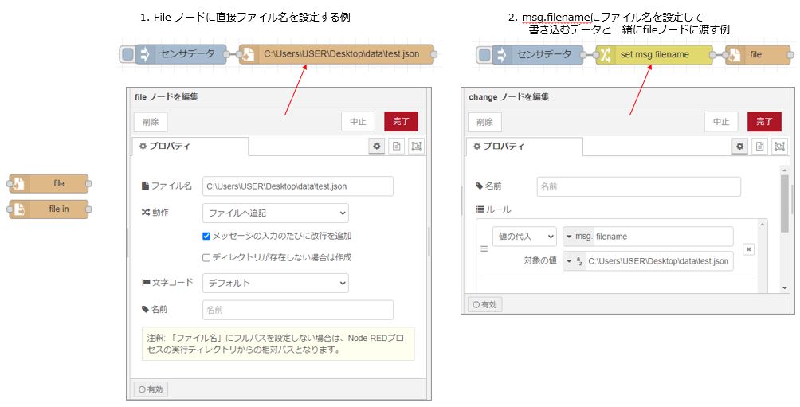Select the プロパティ tab in change node editor
Viewport: 800px width, 407px height.
524,147
